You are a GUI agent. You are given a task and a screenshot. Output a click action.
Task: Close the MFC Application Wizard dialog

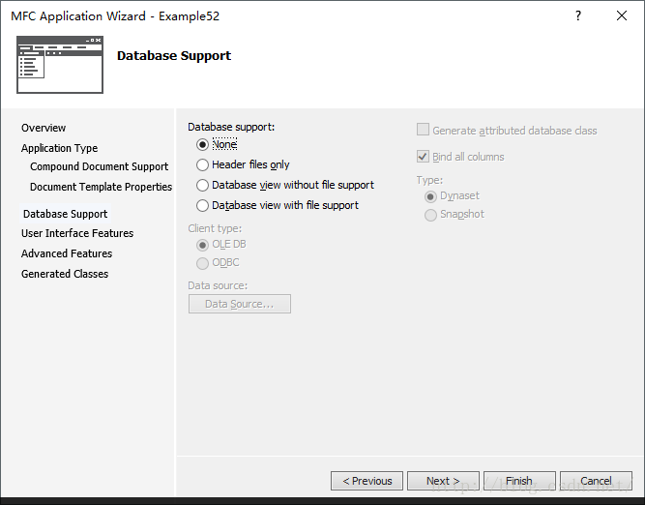point(622,15)
